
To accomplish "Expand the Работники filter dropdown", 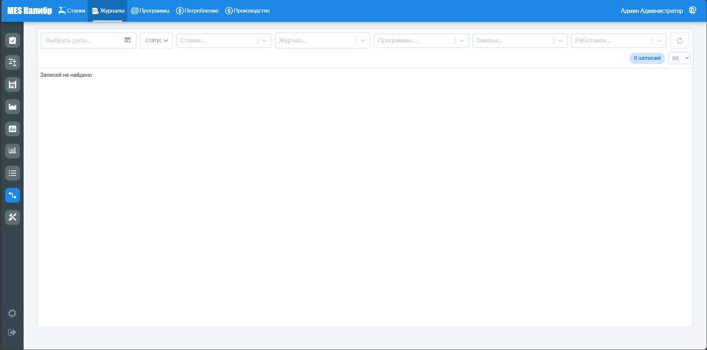I will point(659,41).
